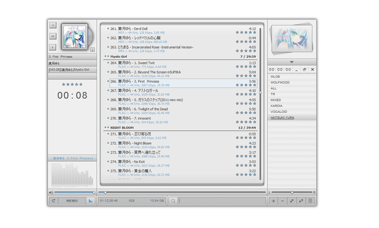The width and height of the screenshot is (379, 228).
Task: Click the 01:12:26:46 total duration status
Action: pyautogui.click(x=109, y=200)
